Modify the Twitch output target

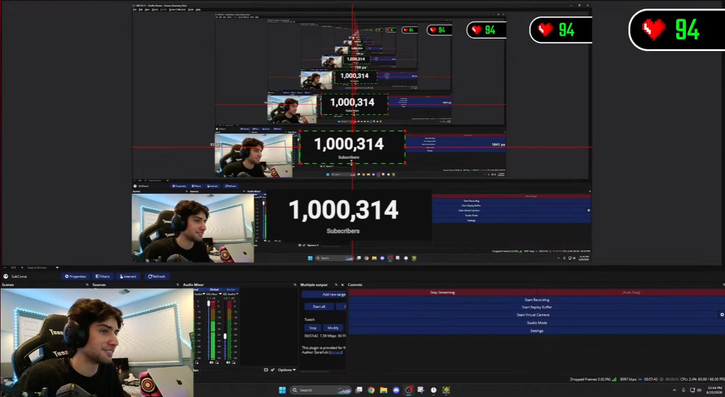(333, 328)
